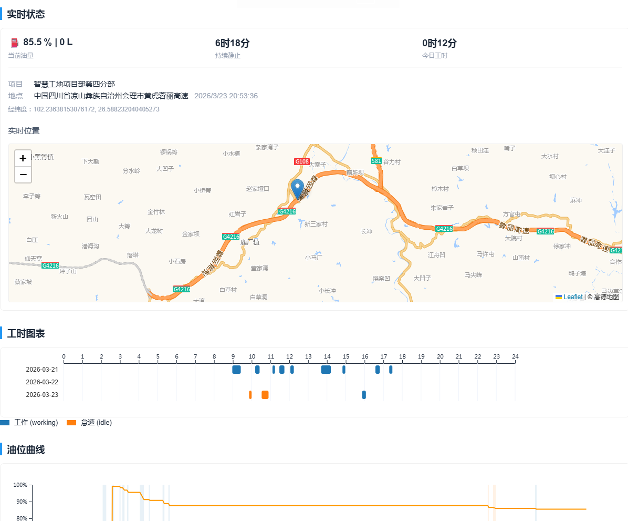The image size is (628, 521).
Task: Click the map zoom-out (−) button
Action: [x=23, y=174]
